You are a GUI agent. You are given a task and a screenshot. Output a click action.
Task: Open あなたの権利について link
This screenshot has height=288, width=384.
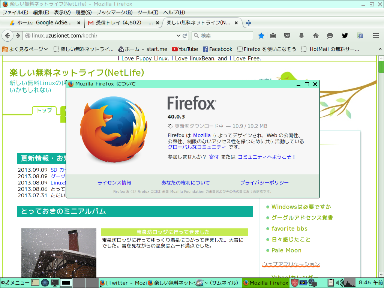(186, 183)
